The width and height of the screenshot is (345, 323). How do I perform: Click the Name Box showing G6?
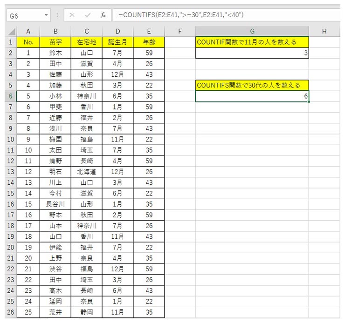23,15
